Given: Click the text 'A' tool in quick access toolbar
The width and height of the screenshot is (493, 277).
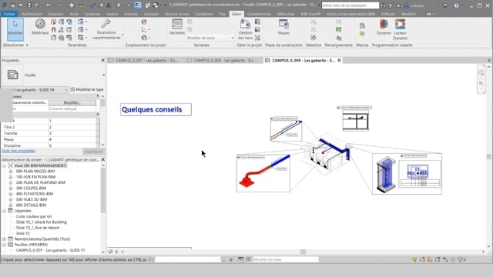Looking at the screenshot, I should click(109, 5).
